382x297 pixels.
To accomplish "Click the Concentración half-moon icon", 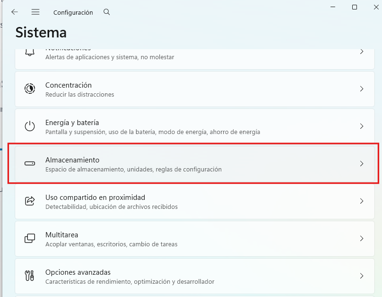I will coord(30,89).
